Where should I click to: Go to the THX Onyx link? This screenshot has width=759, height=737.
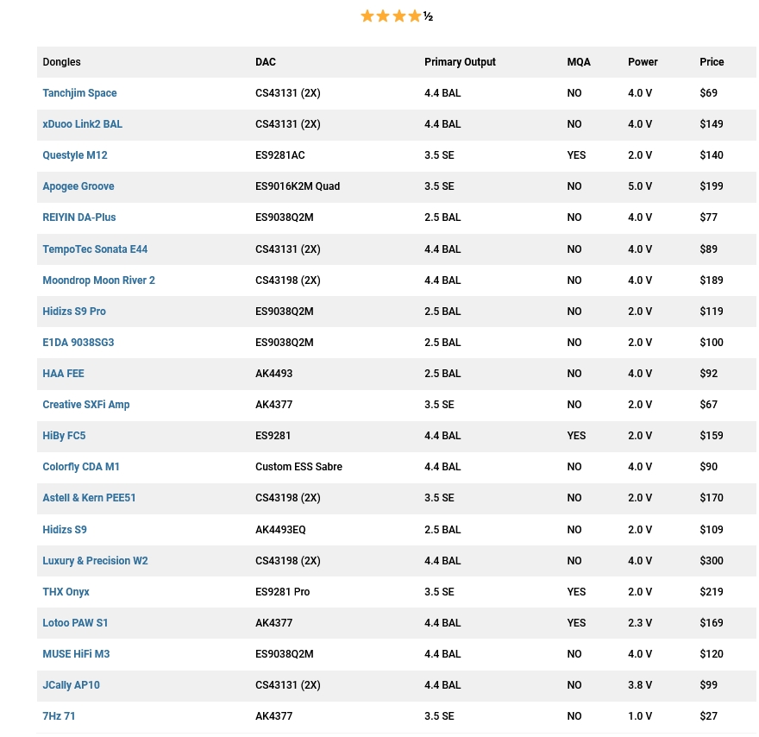pyautogui.click(x=66, y=592)
